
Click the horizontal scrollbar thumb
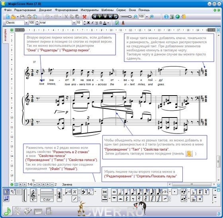coord(192,185)
